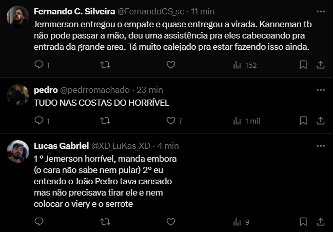Reply to pedro's tweet
333x232 pixels.
click(x=39, y=121)
